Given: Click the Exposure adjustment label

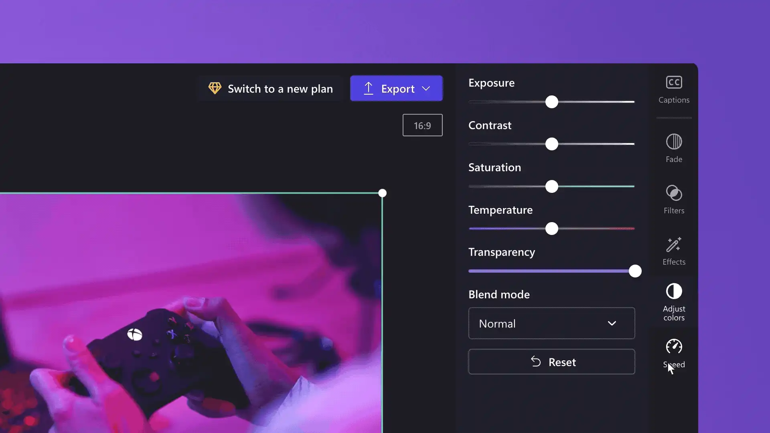Looking at the screenshot, I should coord(491,83).
